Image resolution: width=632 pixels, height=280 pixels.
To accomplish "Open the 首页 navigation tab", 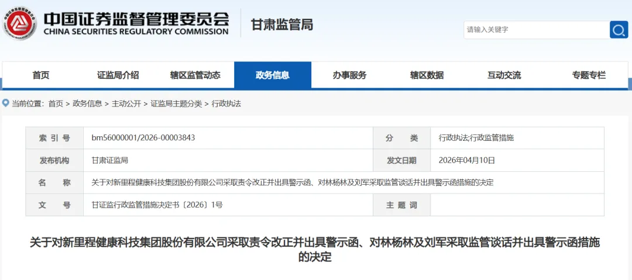I will pyautogui.click(x=41, y=75).
